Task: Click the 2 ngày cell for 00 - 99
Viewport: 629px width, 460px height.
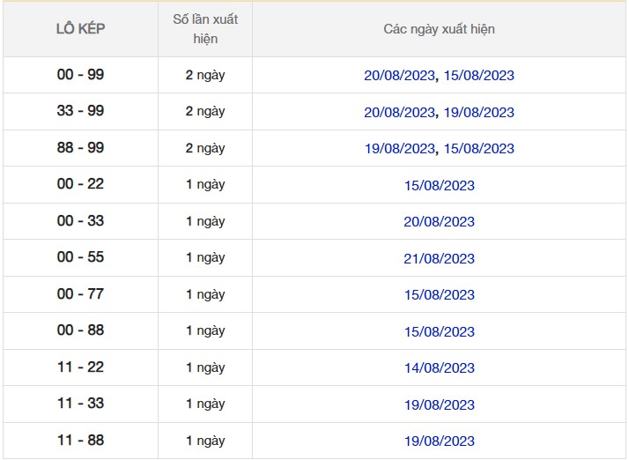Action: point(205,76)
